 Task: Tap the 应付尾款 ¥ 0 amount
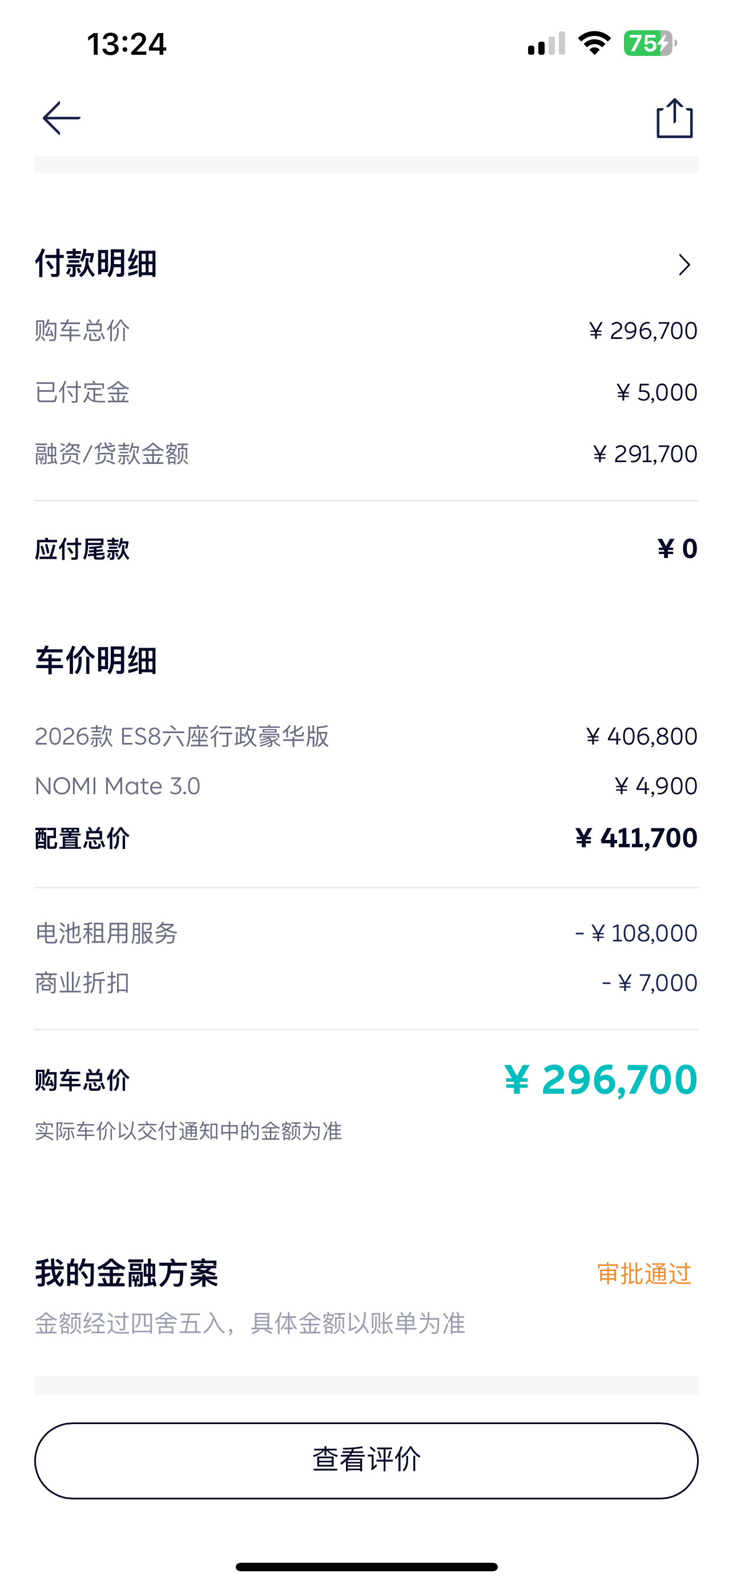(x=677, y=549)
